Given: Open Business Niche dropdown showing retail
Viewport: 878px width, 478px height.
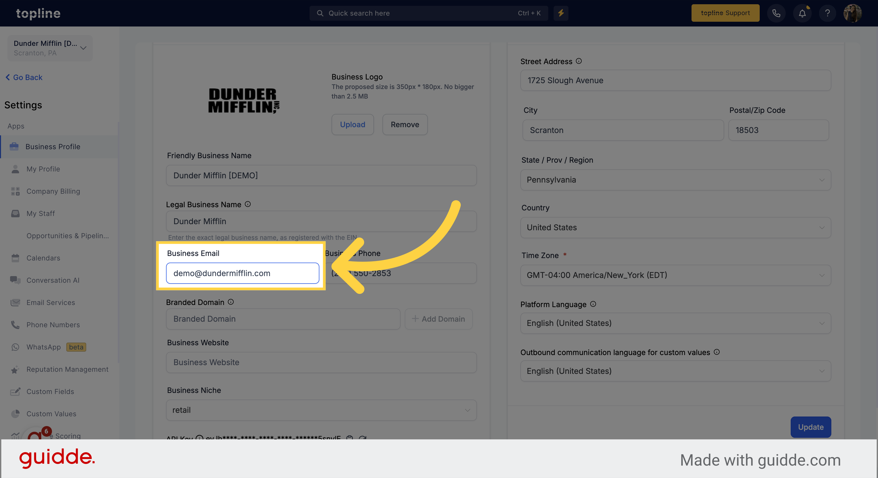Looking at the screenshot, I should [321, 410].
